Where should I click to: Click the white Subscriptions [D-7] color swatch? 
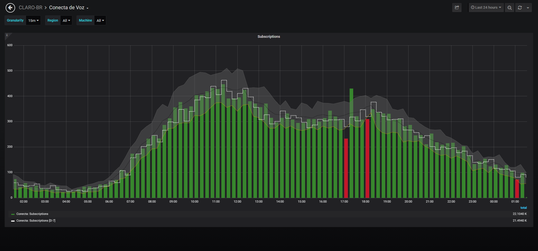click(x=13, y=221)
